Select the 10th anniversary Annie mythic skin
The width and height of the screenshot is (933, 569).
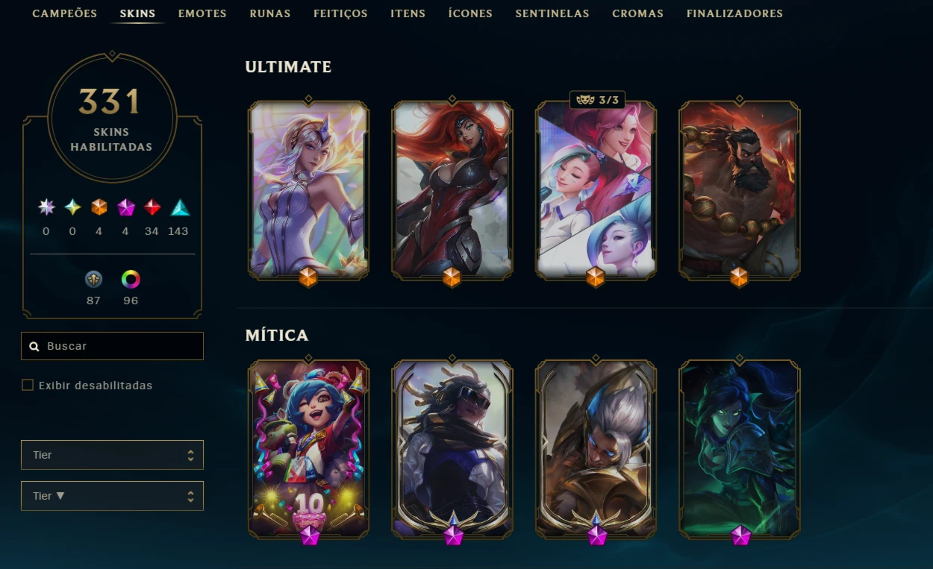(x=308, y=450)
